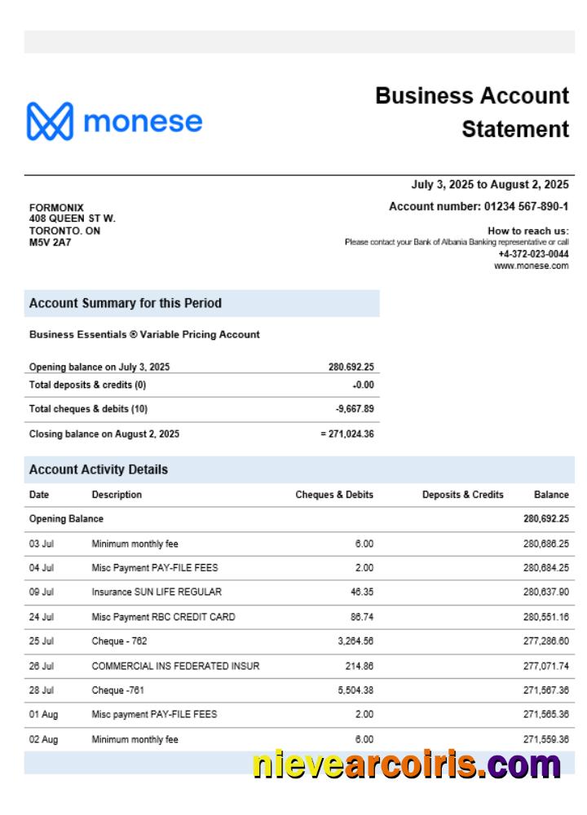Image resolution: width=587 pixels, height=815 pixels.
Task: Click the Date column header
Action: pyautogui.click(x=39, y=495)
